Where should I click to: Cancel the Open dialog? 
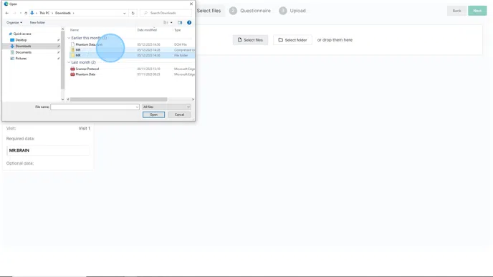179,115
